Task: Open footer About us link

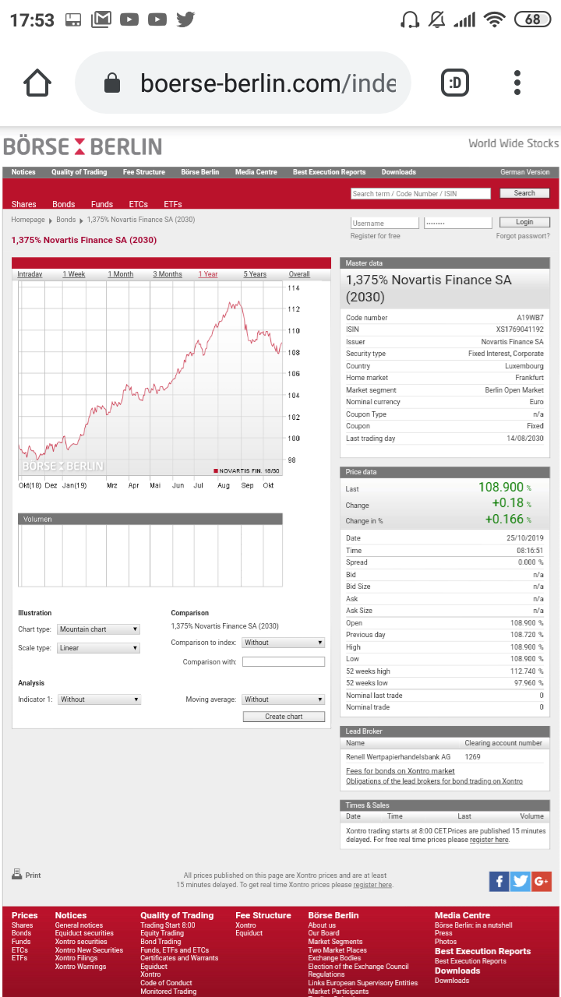Action: click(322, 925)
